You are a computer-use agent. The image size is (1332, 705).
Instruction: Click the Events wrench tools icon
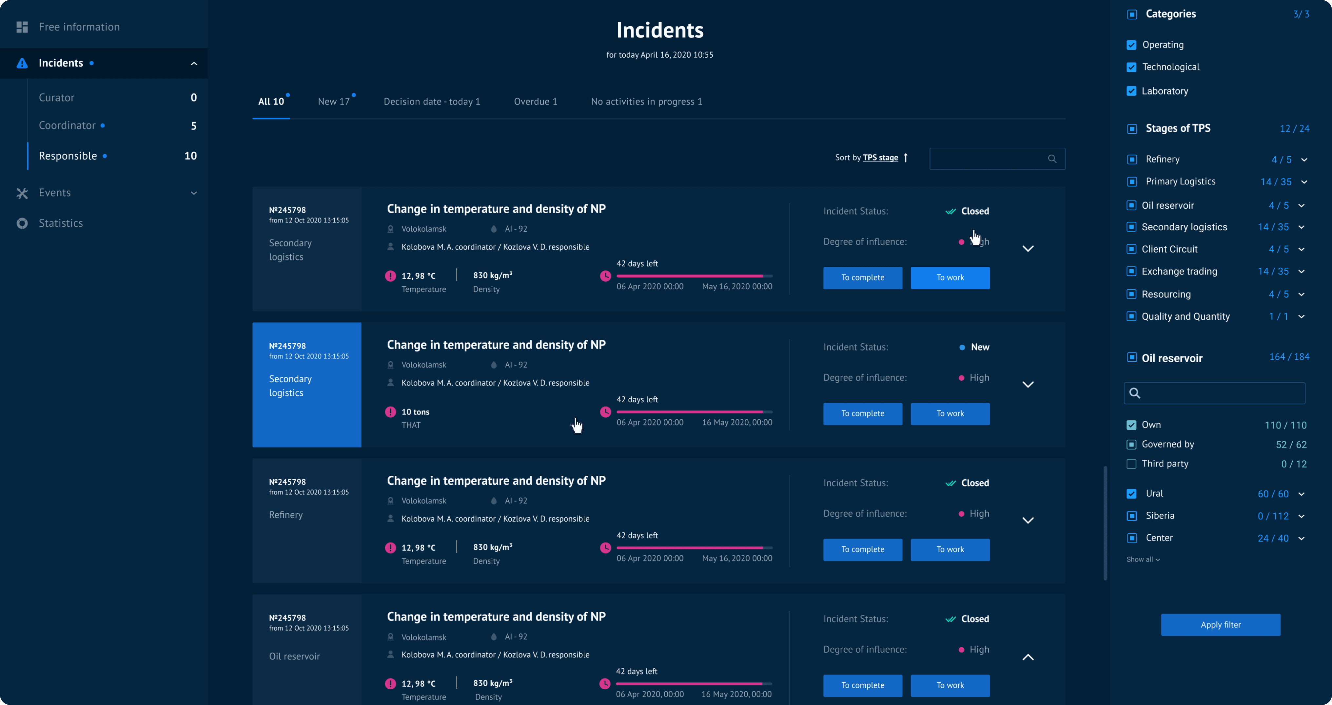coord(22,193)
